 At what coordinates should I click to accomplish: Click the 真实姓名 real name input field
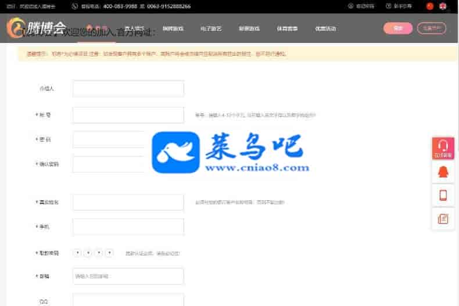[x=128, y=202]
